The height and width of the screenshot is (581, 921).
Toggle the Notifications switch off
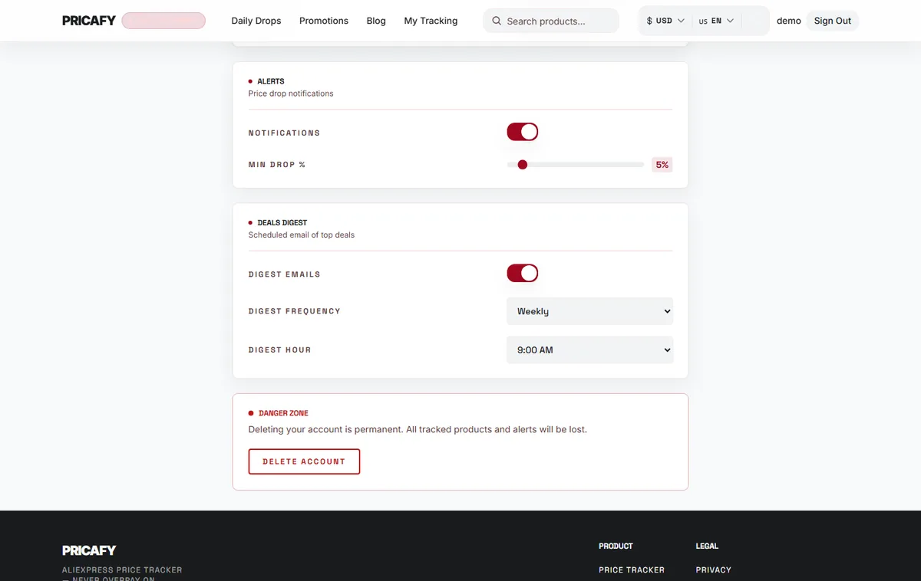(x=523, y=132)
